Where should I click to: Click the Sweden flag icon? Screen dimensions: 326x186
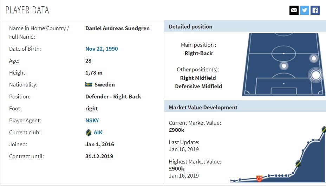(x=89, y=84)
